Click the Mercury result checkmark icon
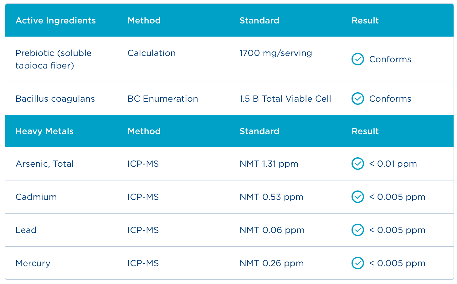The width and height of the screenshot is (457, 284). (357, 263)
